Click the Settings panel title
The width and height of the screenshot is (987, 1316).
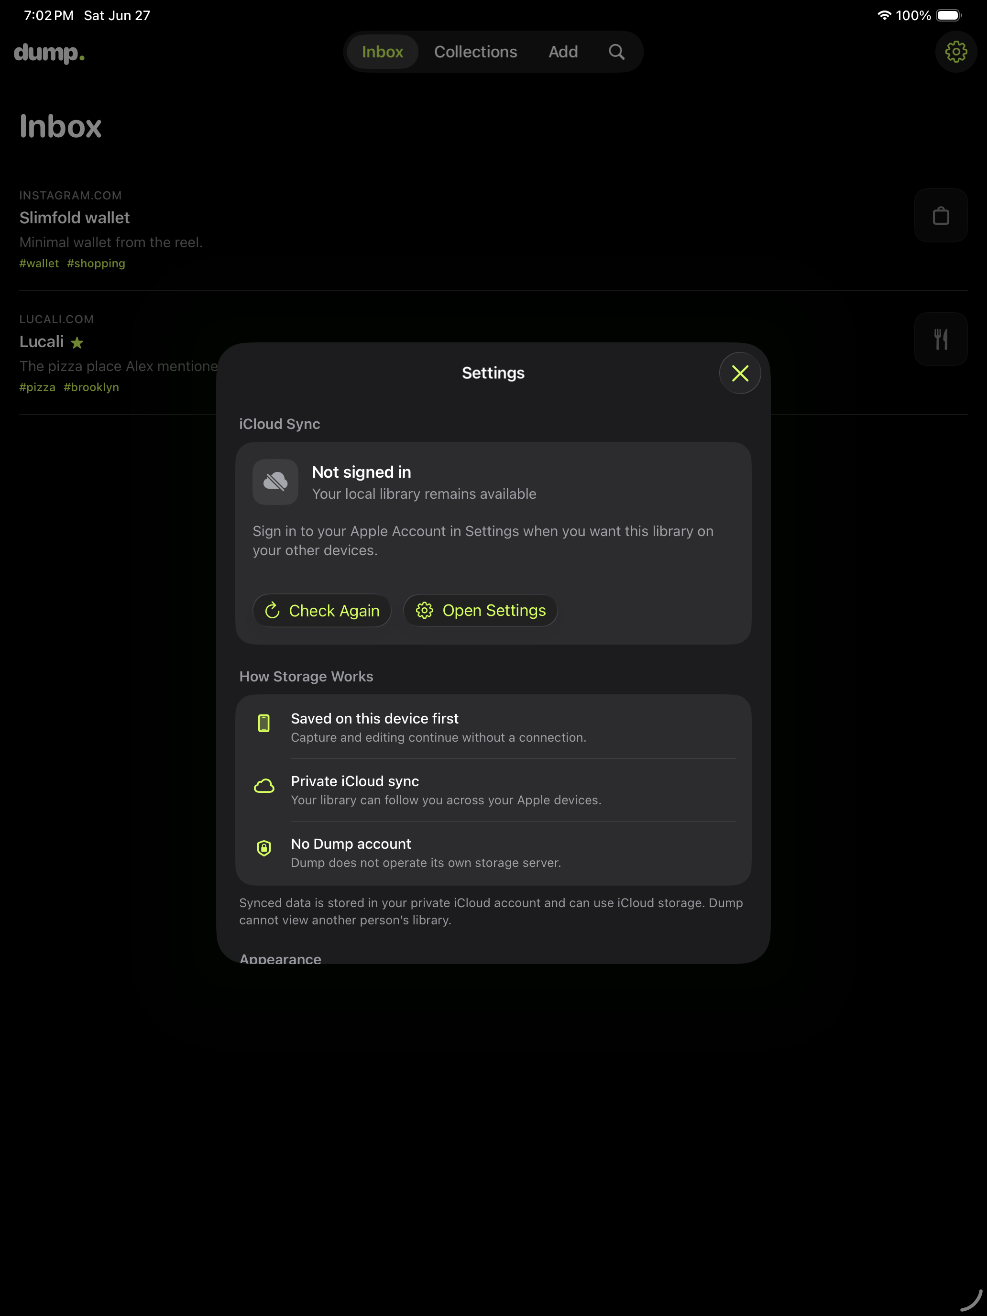[x=493, y=373]
